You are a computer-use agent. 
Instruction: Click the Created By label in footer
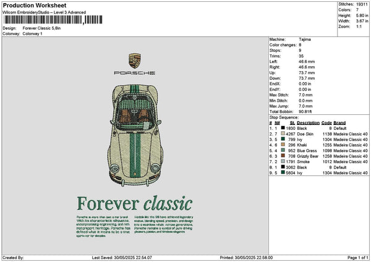pos(13,258)
